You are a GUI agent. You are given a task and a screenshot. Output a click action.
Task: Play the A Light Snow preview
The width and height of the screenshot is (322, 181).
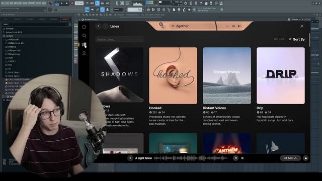point(130,158)
